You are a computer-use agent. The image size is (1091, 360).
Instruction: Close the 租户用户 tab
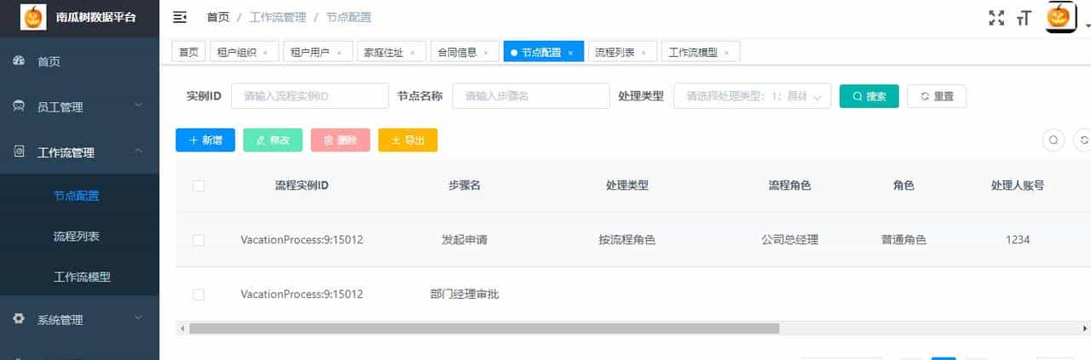click(x=338, y=53)
